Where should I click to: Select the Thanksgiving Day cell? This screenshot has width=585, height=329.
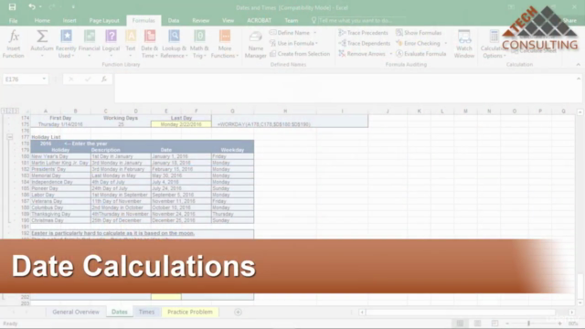pyautogui.click(x=60, y=214)
